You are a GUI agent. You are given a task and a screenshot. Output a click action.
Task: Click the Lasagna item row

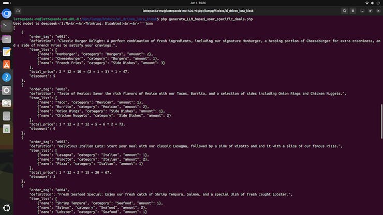point(93,155)
